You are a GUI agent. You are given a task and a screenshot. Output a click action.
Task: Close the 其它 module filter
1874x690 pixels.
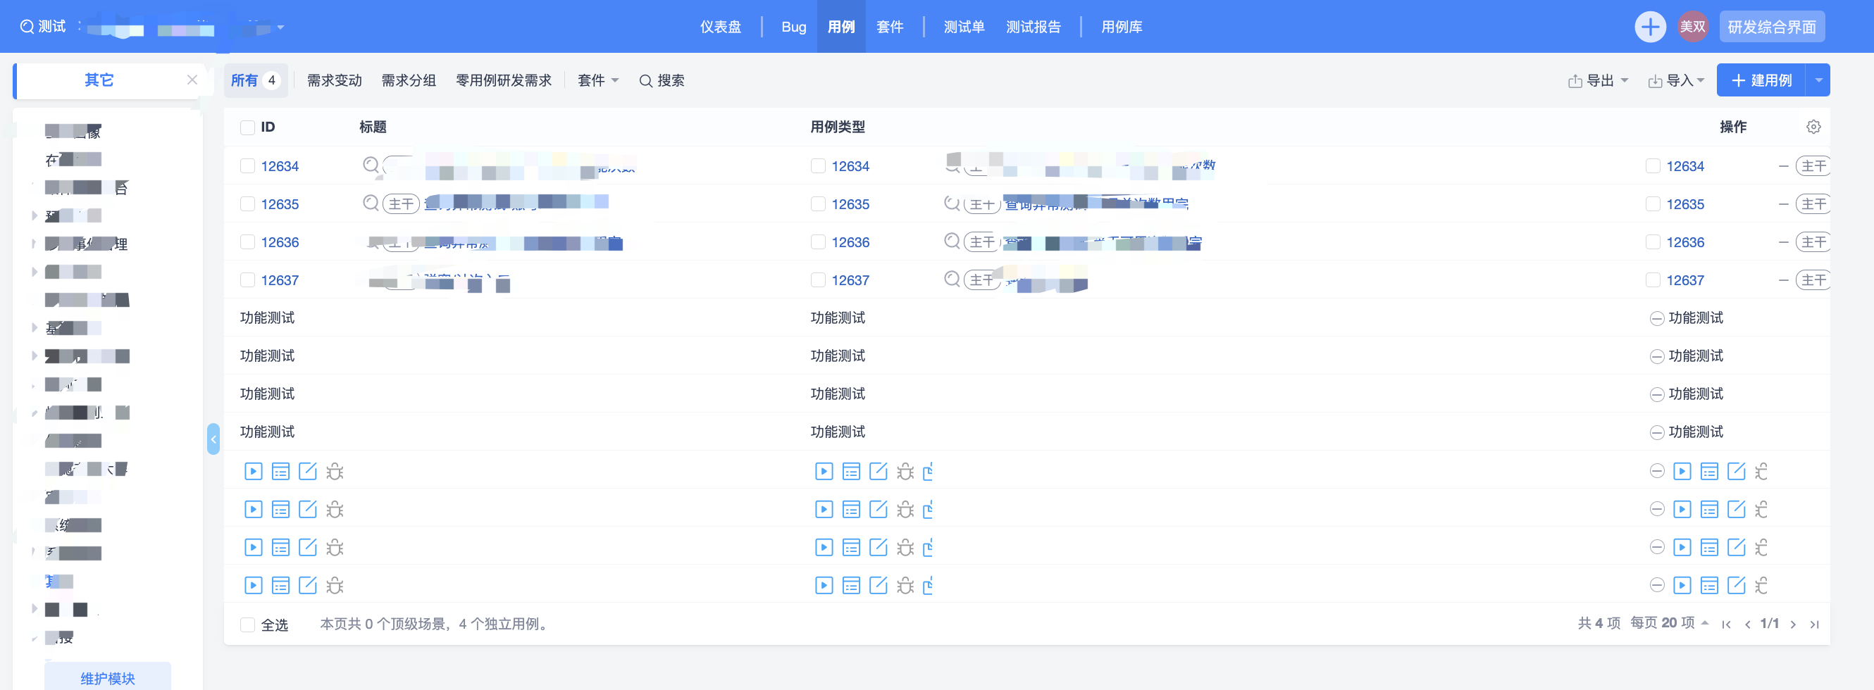click(192, 80)
